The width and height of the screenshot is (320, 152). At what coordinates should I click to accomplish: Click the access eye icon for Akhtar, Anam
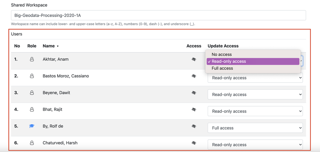tap(194, 59)
